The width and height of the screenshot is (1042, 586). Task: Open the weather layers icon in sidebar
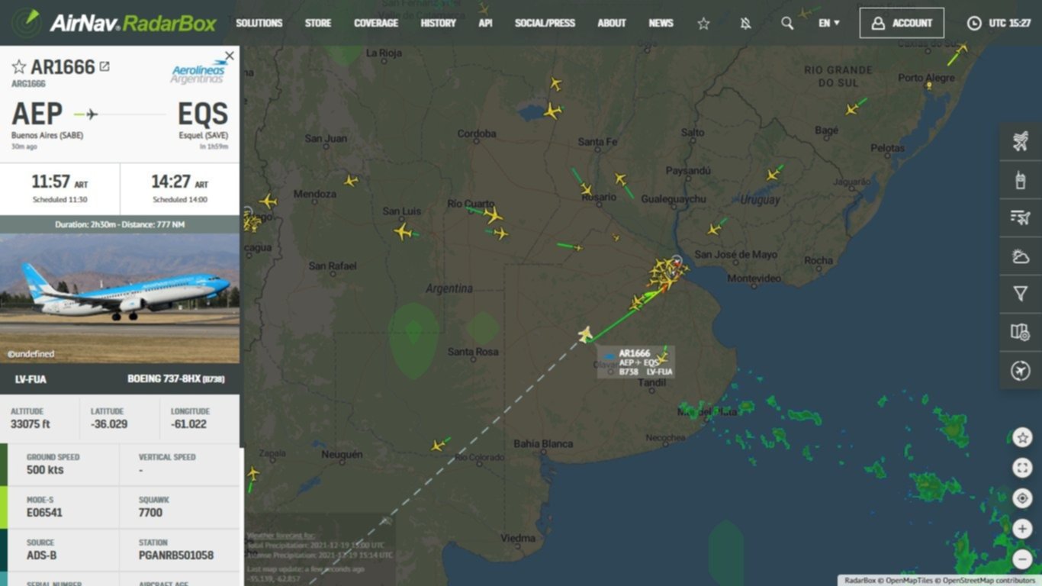coord(1021,256)
